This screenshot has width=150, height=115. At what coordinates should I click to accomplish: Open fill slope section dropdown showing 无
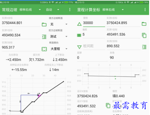59,24
